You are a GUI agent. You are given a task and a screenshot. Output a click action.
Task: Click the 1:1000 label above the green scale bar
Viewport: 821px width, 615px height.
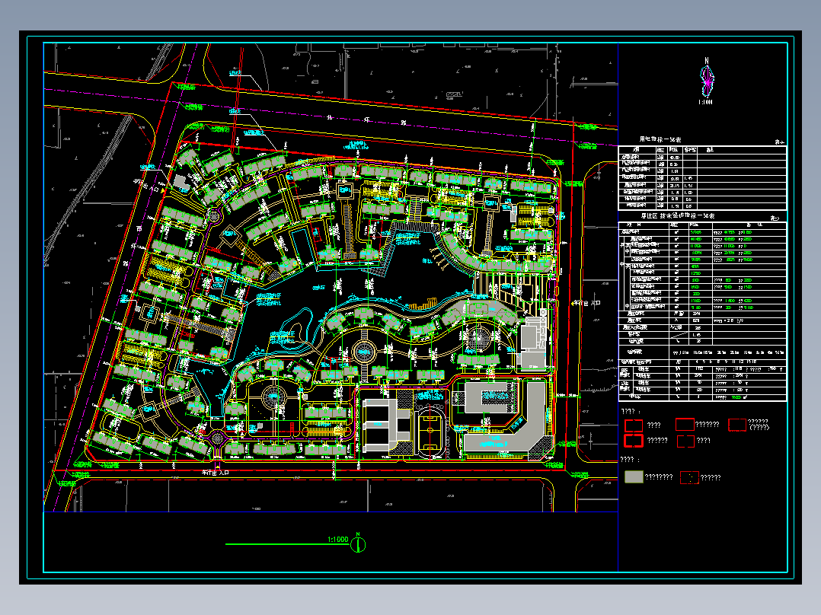tap(337, 539)
